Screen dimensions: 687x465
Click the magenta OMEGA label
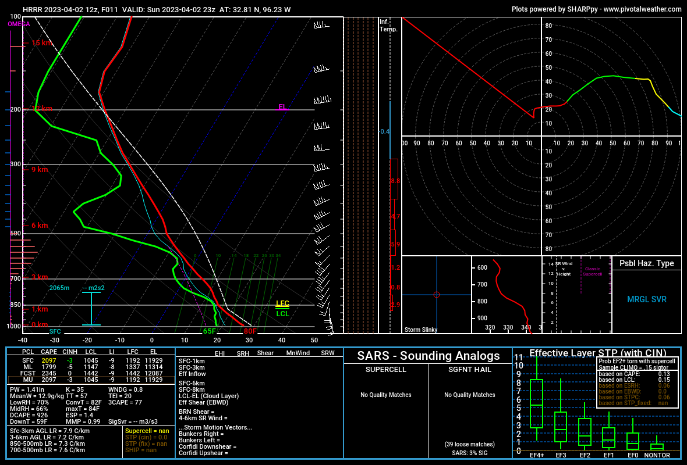[19, 24]
